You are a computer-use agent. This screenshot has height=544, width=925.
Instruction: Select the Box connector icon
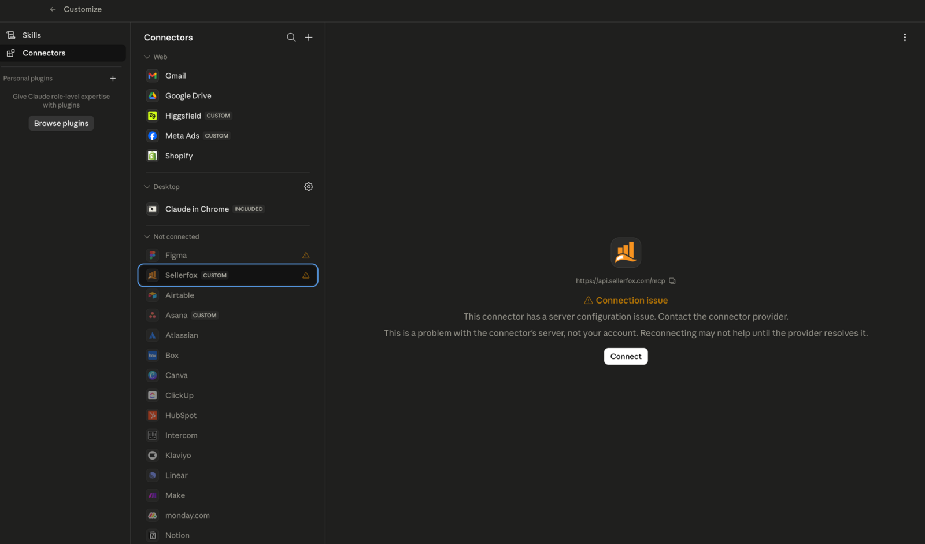coord(153,356)
